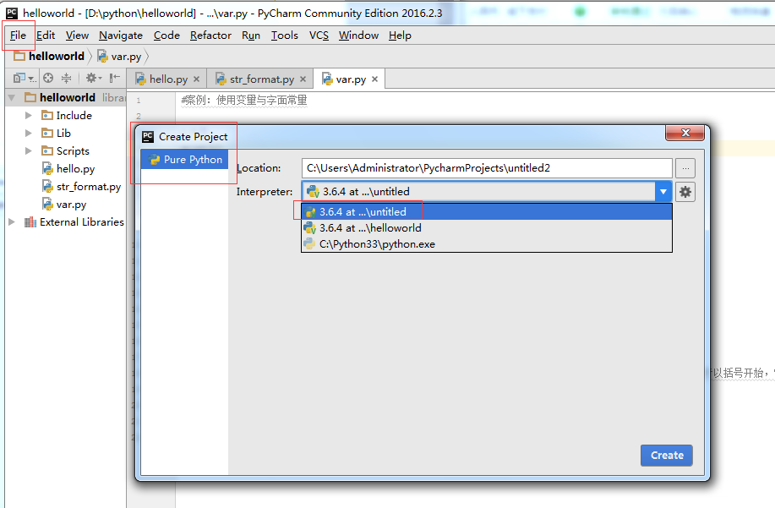Viewport: 775px width, 508px height.
Task: Switch to the str_format.py editor tab
Action: pyautogui.click(x=261, y=79)
